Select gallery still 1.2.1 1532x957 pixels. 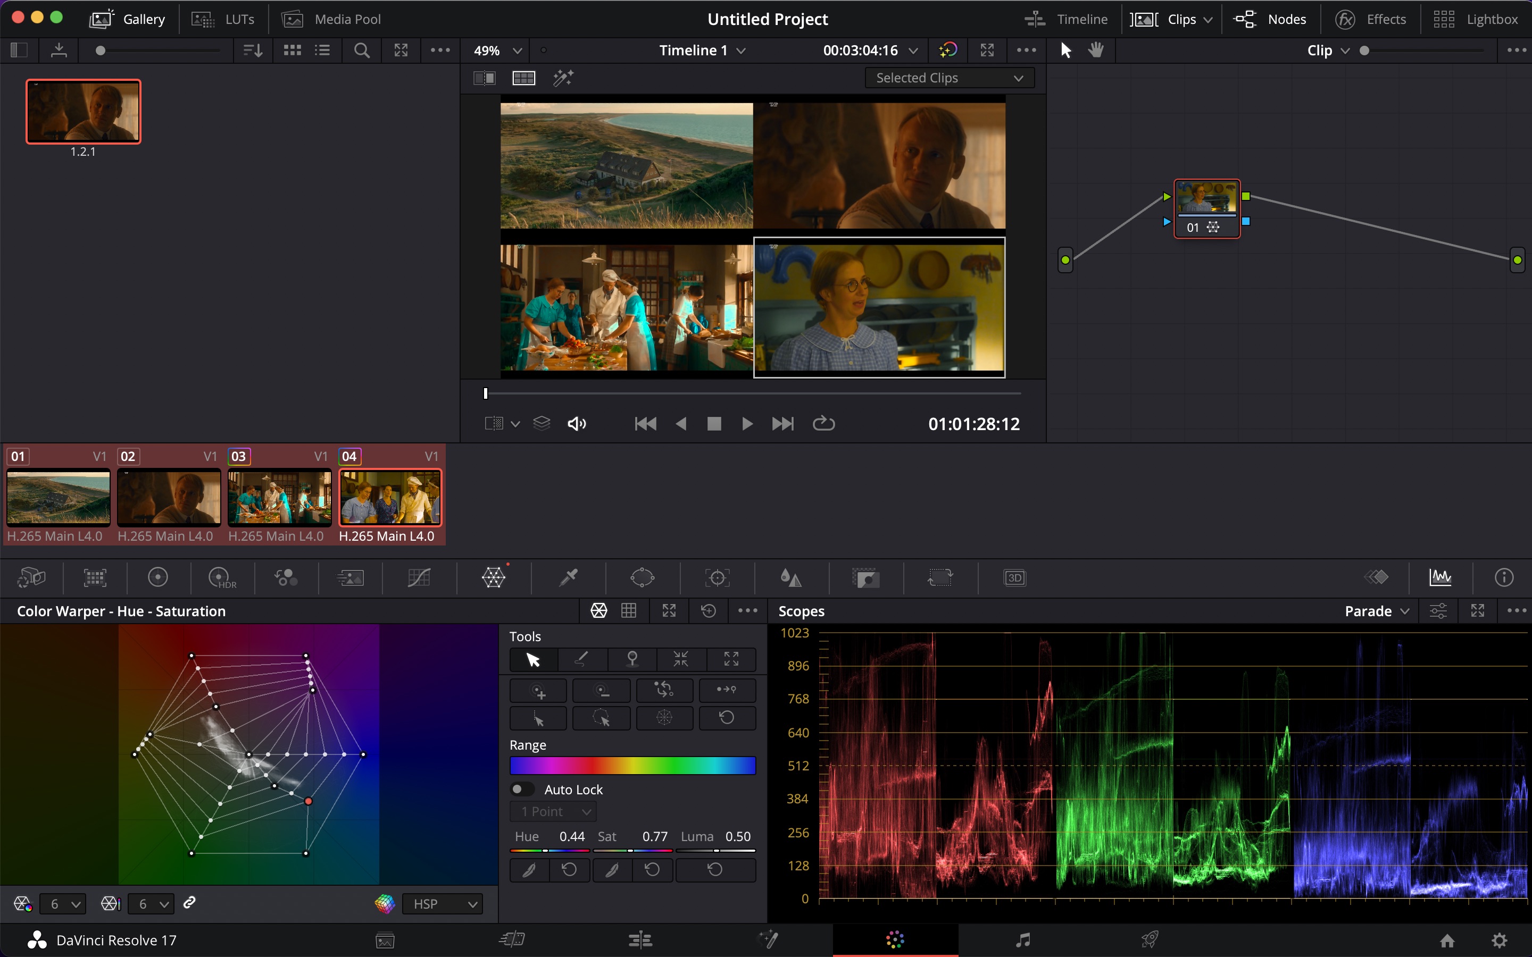click(x=83, y=112)
